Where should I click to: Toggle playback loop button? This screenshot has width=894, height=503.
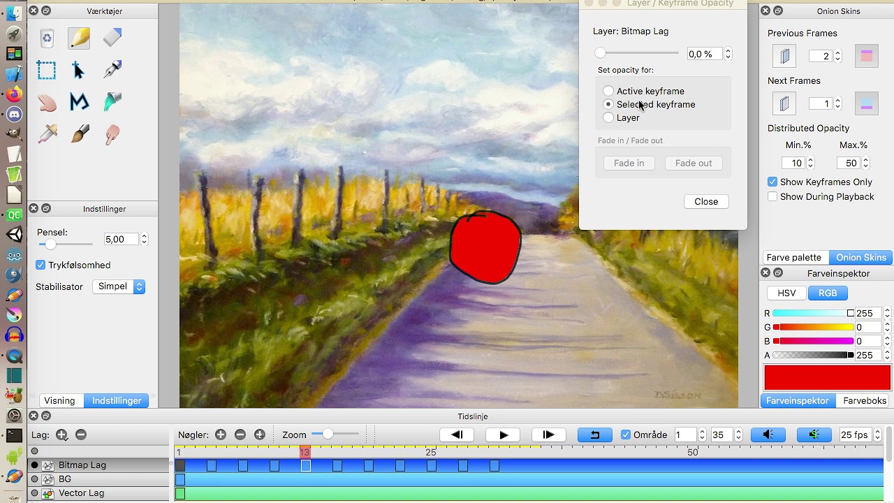pyautogui.click(x=595, y=435)
